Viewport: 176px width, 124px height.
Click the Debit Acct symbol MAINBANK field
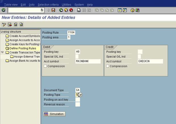[x=88, y=61]
